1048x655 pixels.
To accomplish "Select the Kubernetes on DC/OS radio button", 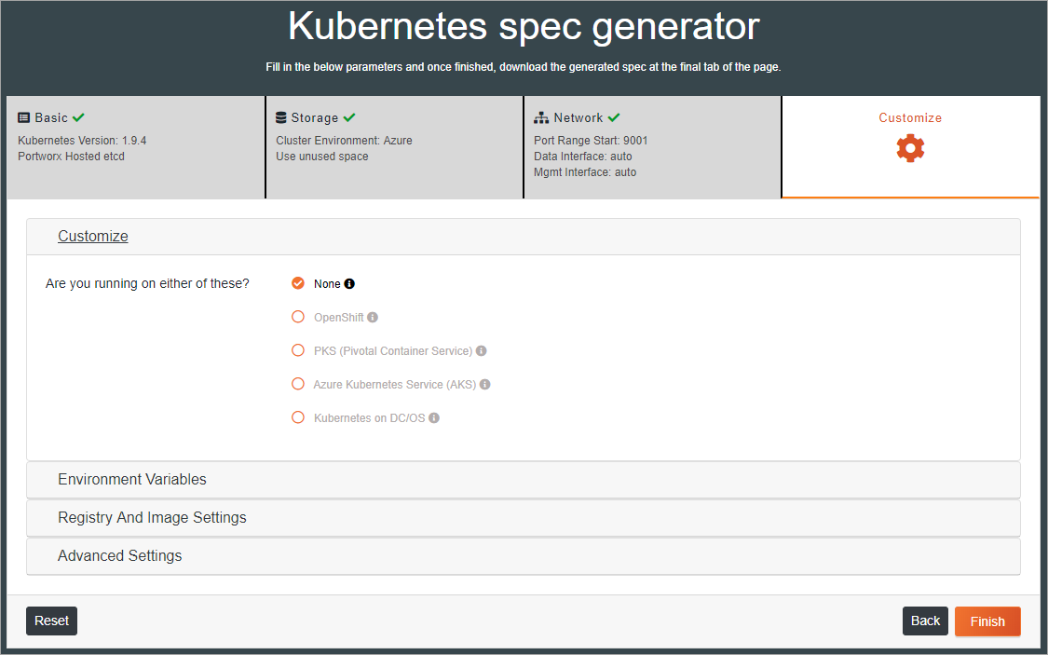I will click(298, 417).
